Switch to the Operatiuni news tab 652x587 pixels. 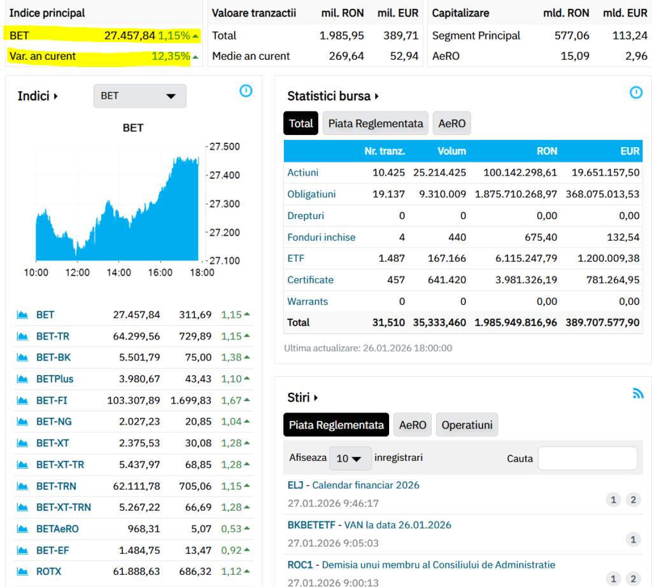point(467,425)
